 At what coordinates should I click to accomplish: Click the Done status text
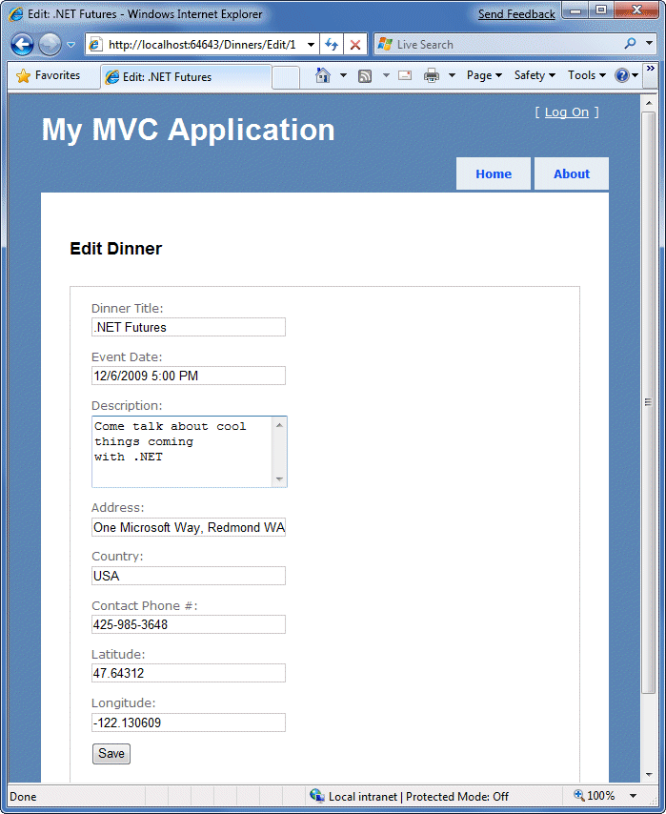click(x=23, y=796)
